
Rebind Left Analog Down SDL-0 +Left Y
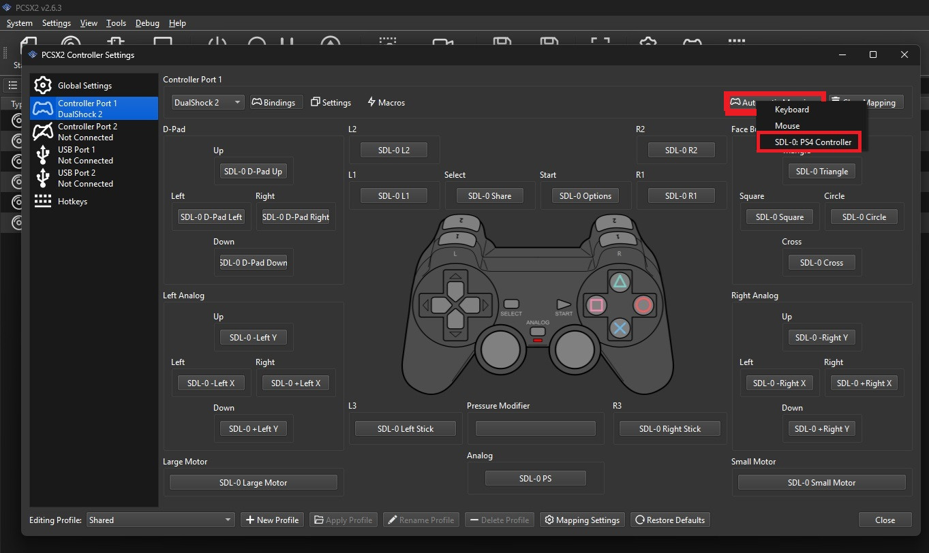coord(253,428)
